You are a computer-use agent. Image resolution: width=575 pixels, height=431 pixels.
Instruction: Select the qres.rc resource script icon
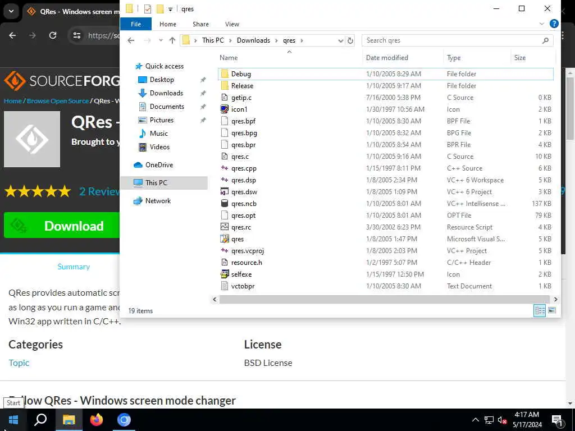pyautogui.click(x=225, y=227)
